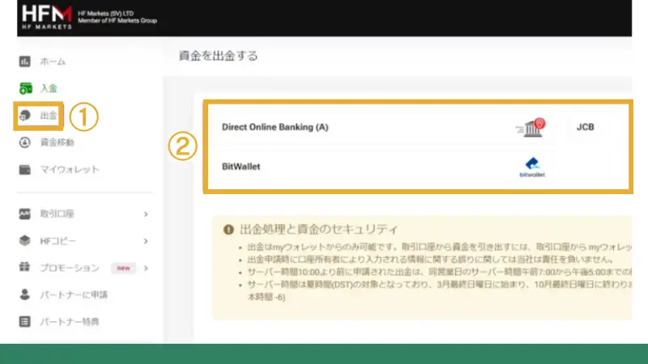Viewport: 648px width, 364px height.
Task: Click the notice line starting 出金はmyウォレット
Action: (439, 247)
